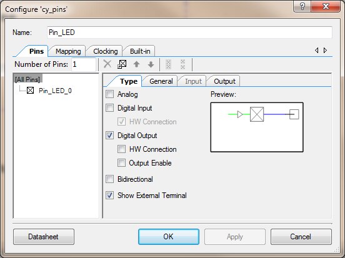Click the Apply button
This screenshot has width=345, height=258.
(x=235, y=237)
